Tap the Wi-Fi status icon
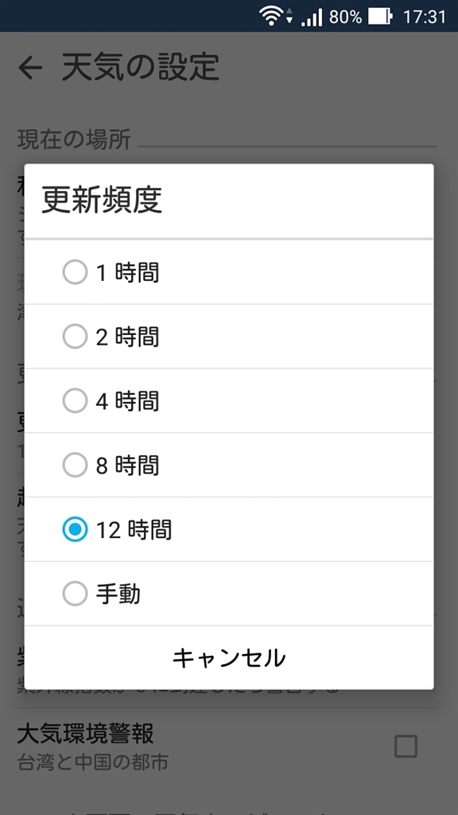This screenshot has width=458, height=815. pos(270,17)
